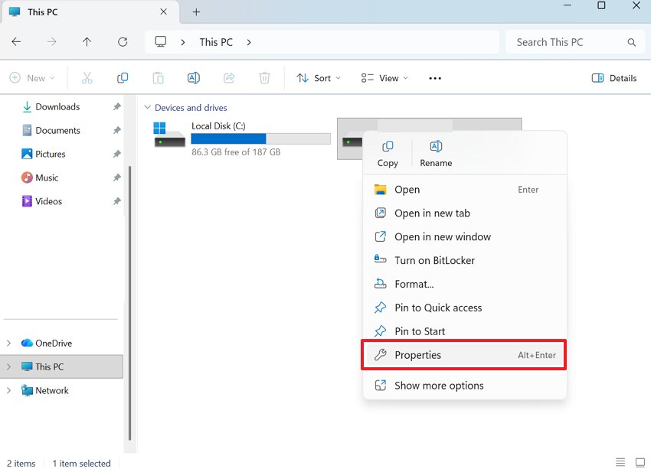Choose Turn on BitLocker from context menu
The width and height of the screenshot is (651, 469).
(434, 260)
